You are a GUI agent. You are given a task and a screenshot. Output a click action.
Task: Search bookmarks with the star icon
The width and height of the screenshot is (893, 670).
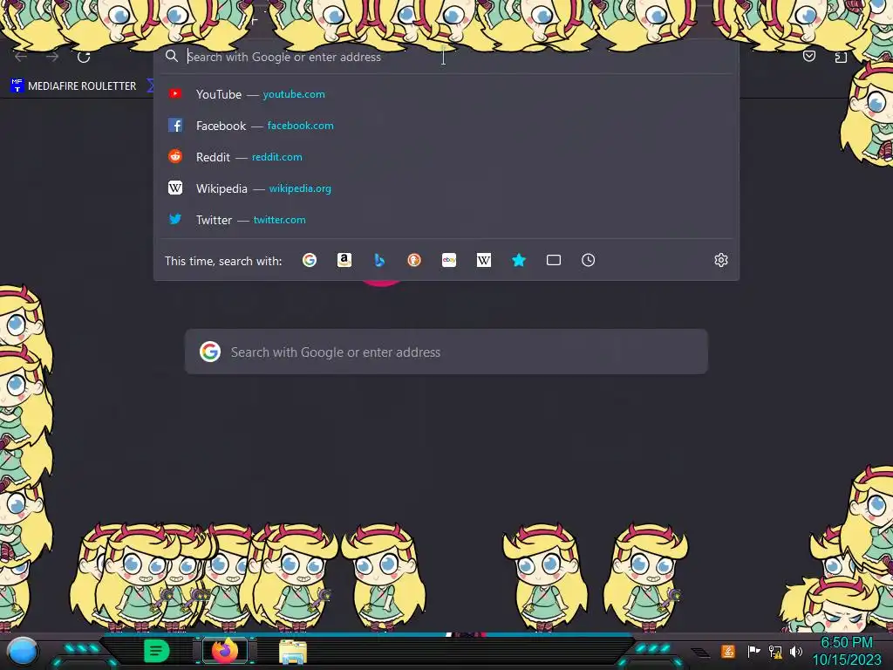[x=519, y=260]
